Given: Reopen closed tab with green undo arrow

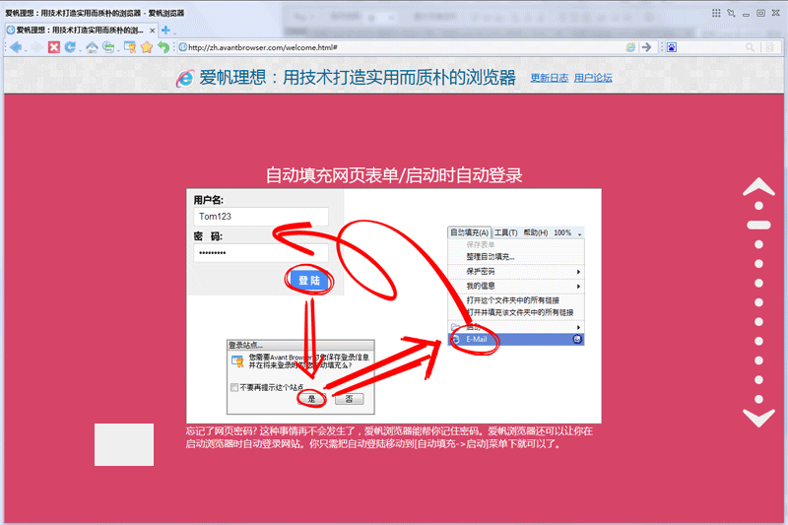Looking at the screenshot, I should tap(164, 47).
